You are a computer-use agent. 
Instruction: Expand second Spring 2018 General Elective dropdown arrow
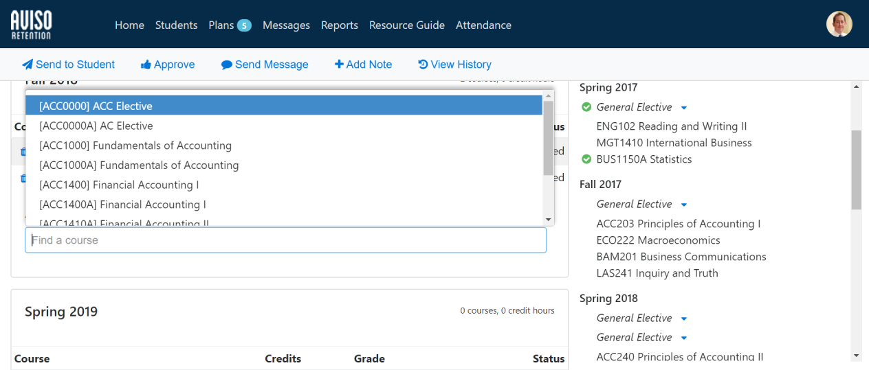coord(683,338)
